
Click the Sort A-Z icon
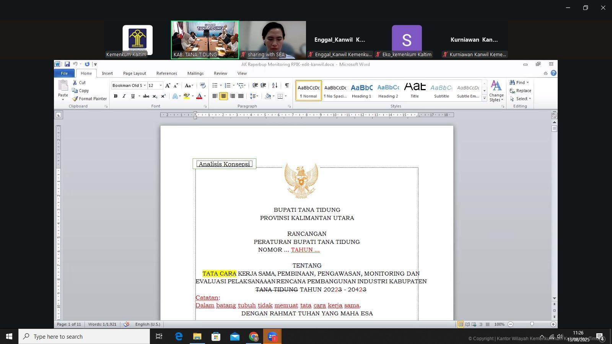pyautogui.click(x=275, y=86)
